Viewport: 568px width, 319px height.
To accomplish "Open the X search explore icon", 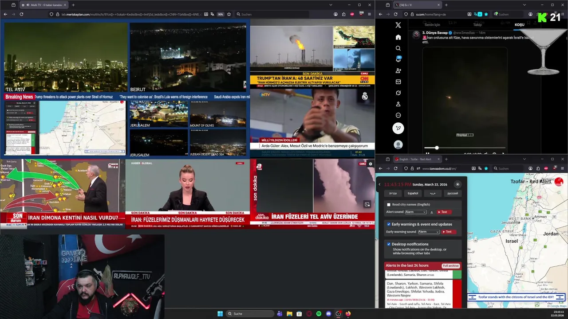I will tap(398, 48).
